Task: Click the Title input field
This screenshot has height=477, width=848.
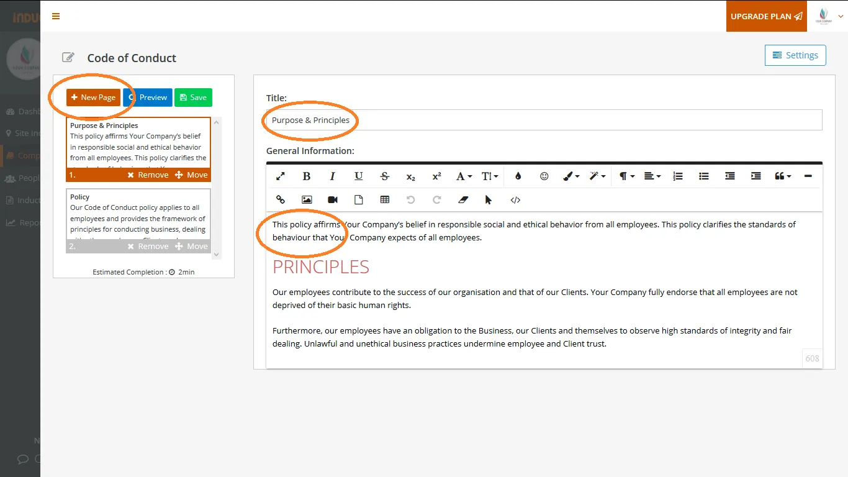Action: (x=544, y=120)
